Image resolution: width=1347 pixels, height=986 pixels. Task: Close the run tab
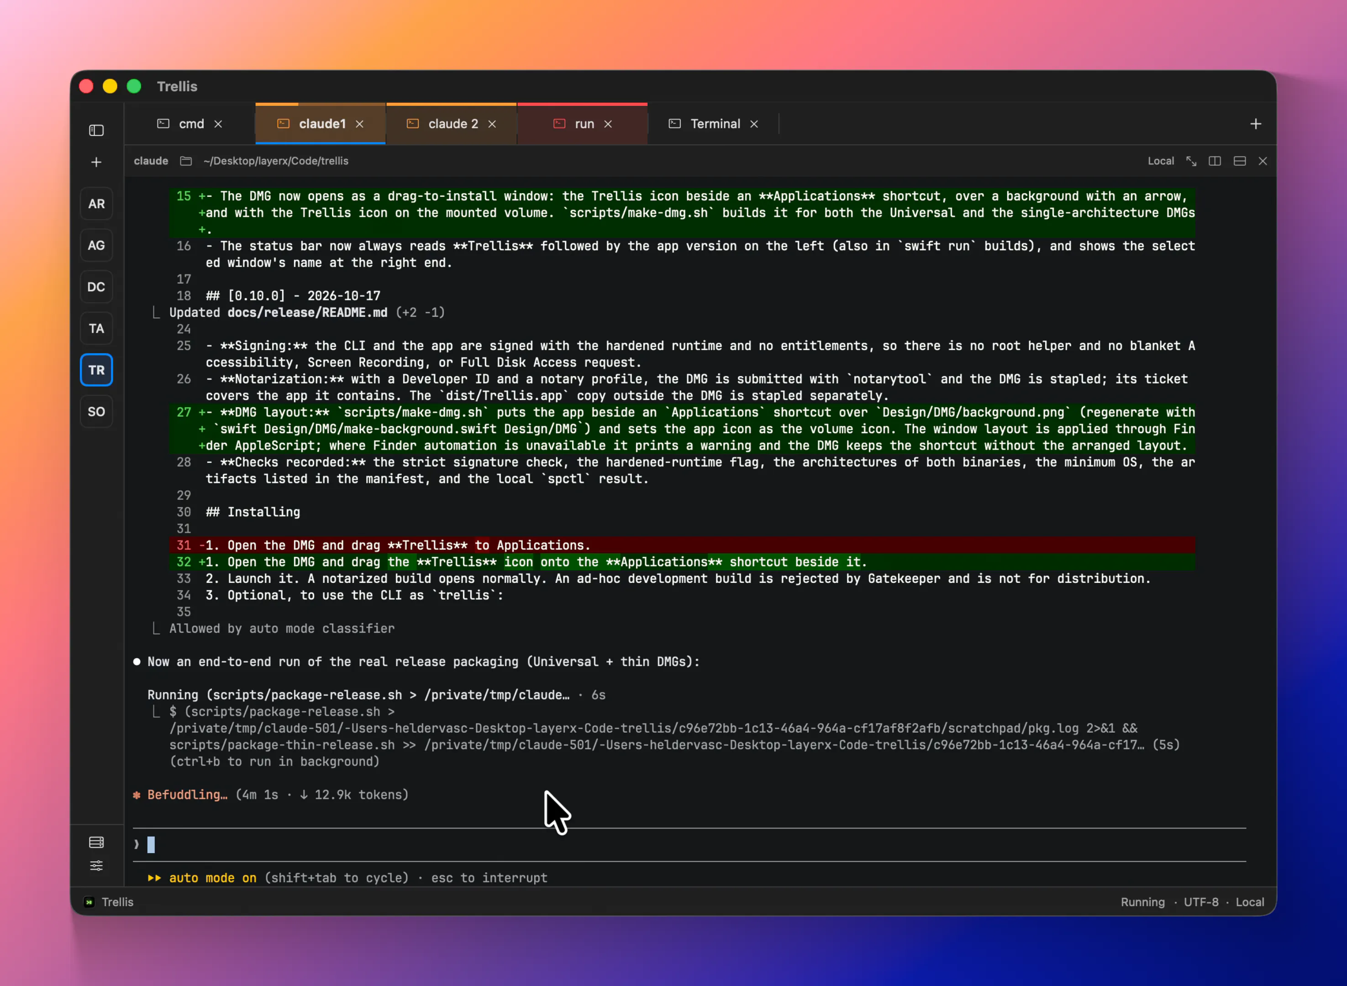(x=608, y=124)
